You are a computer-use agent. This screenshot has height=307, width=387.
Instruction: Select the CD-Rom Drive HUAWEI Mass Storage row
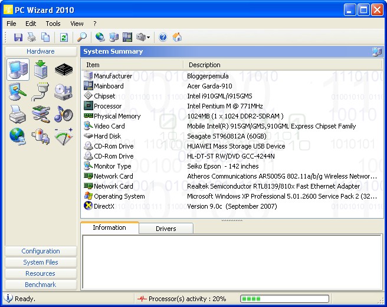232,146
